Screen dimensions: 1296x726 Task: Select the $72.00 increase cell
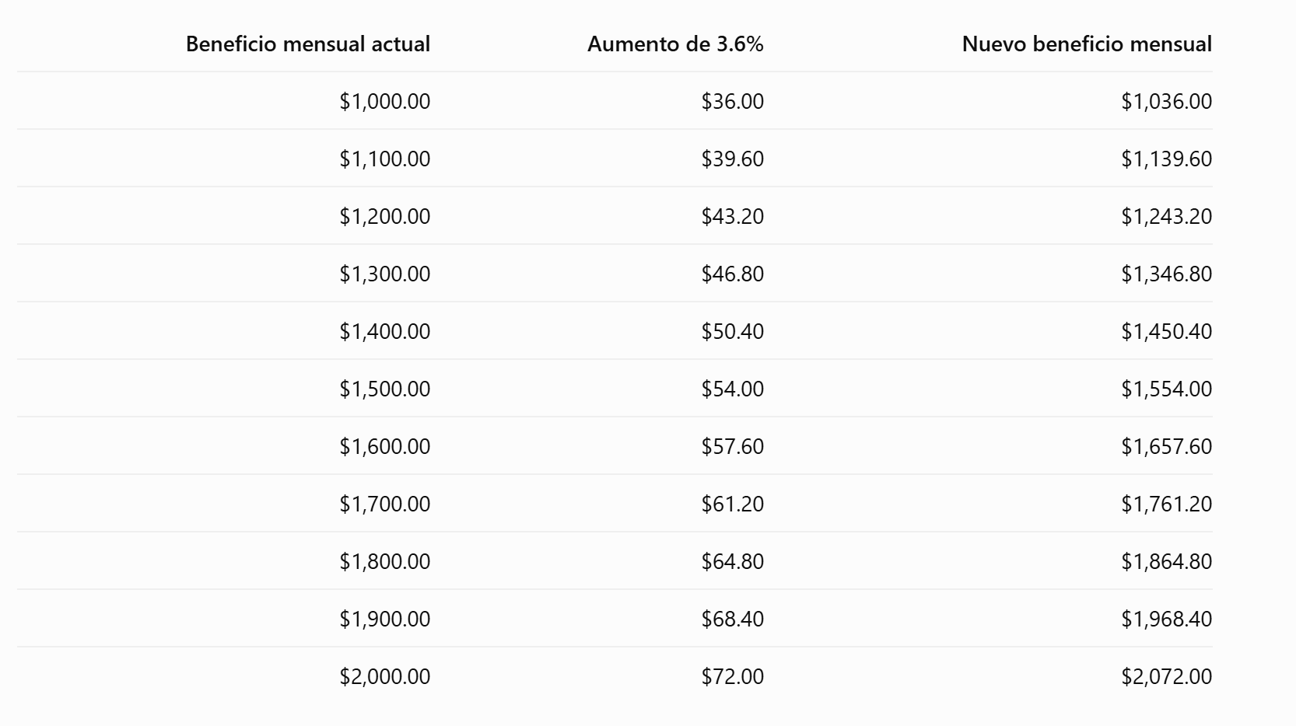click(733, 676)
